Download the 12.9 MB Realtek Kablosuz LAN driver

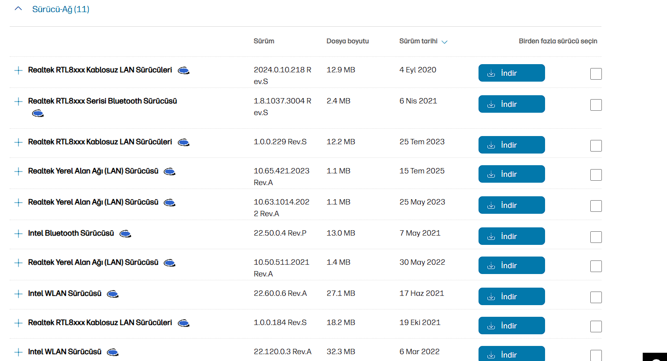tap(512, 73)
